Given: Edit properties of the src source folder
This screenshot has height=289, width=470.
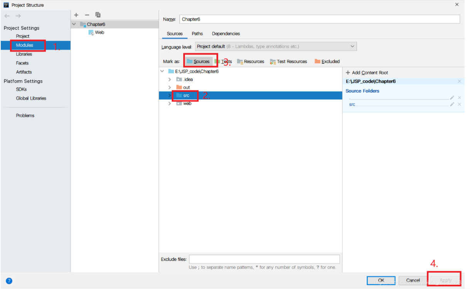Looking at the screenshot, I should (x=452, y=105).
